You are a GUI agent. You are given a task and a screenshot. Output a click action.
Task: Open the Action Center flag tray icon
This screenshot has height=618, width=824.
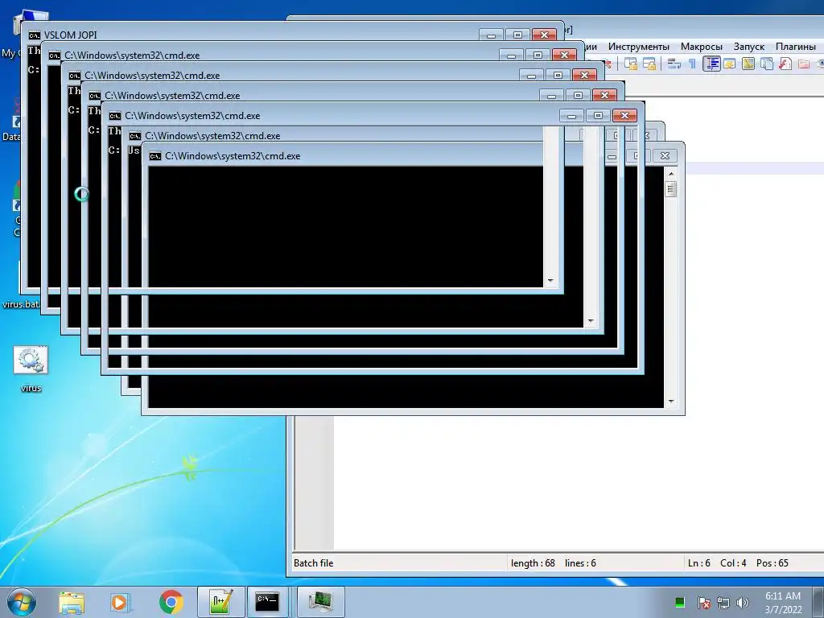tap(703, 603)
